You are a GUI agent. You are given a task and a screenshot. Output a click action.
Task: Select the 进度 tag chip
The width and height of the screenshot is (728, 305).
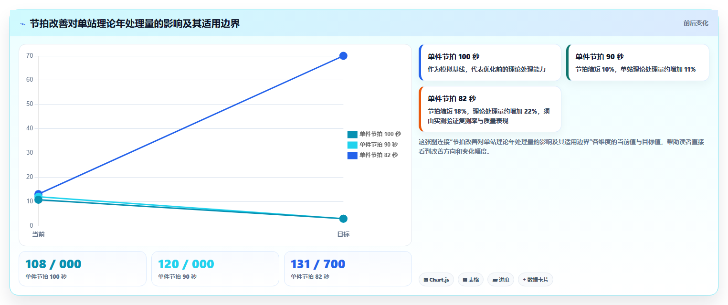click(501, 280)
